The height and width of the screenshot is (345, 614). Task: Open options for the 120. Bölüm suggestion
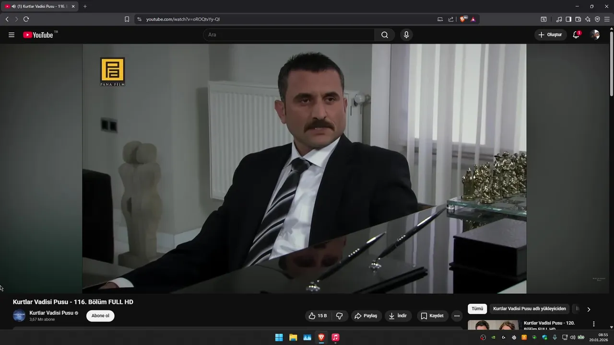coord(594,324)
